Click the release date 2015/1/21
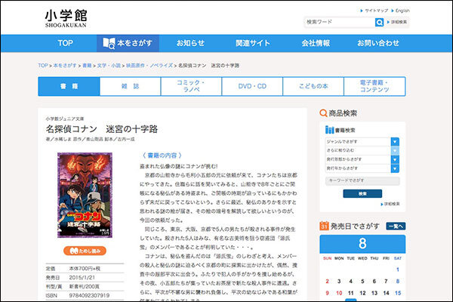 (82, 277)
